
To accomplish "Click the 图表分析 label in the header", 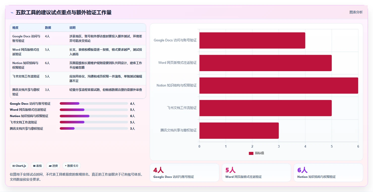I will (x=356, y=12).
